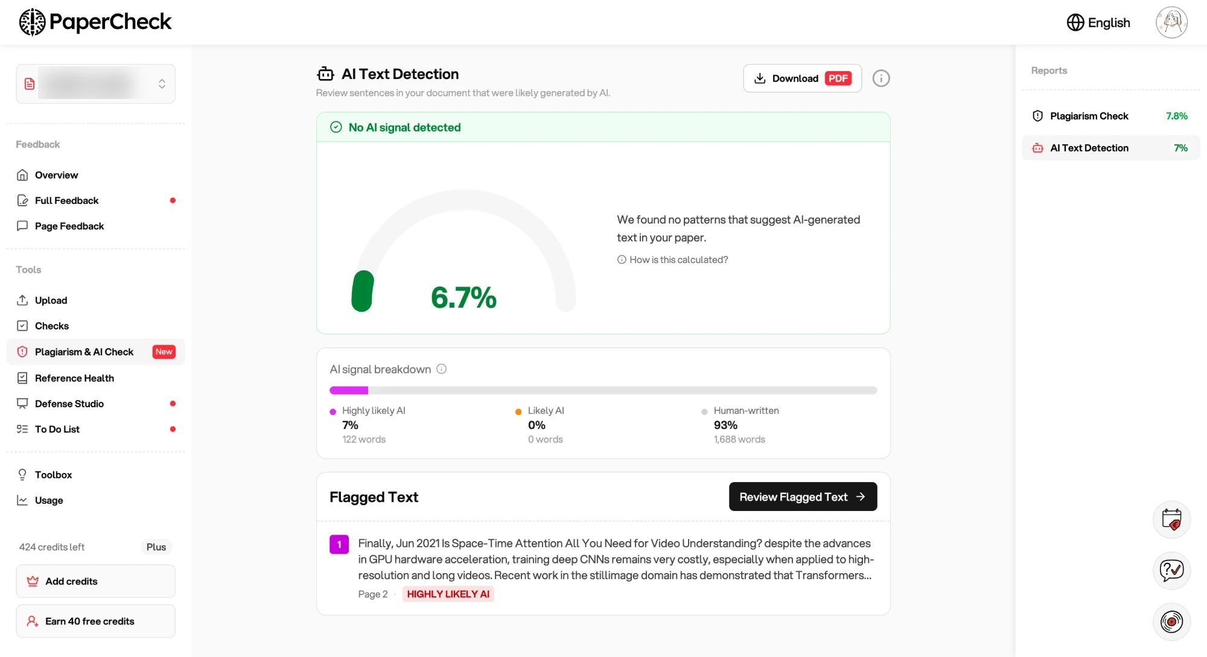Open the calendar tag floating icon
1207x657 pixels.
coord(1171,519)
